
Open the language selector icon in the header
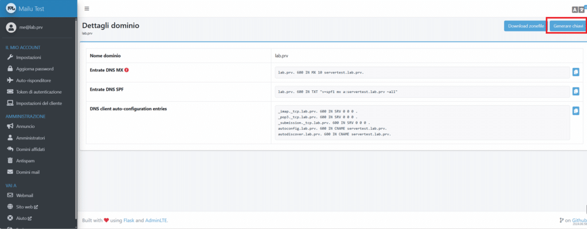point(578,10)
